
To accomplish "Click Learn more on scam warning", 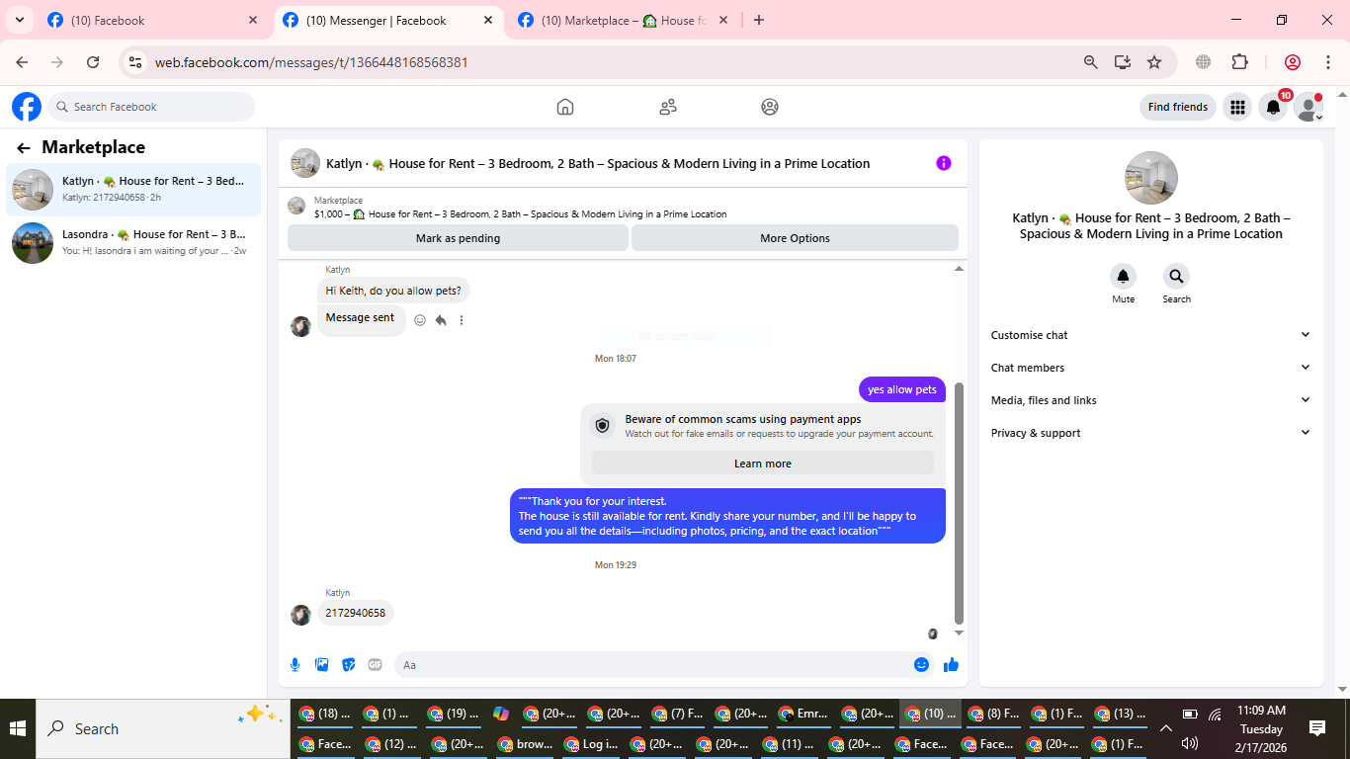I will (762, 464).
